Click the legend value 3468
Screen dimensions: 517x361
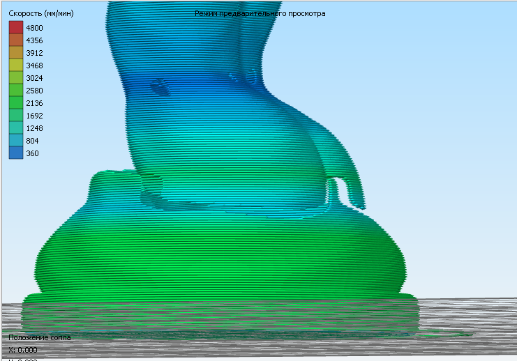[34, 66]
